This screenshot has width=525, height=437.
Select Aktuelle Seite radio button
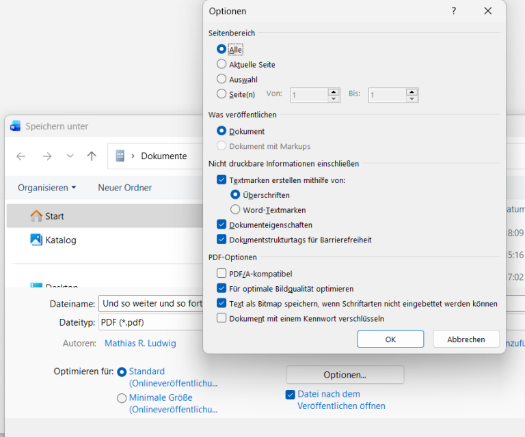tap(221, 64)
